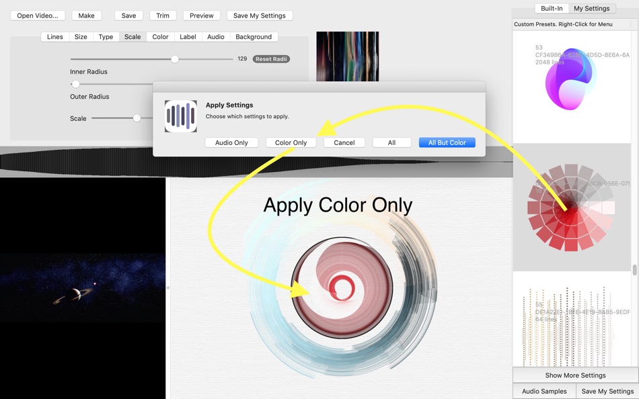Click the "Custom Presets. Right-Click for Menu" header
639x399 pixels.
coord(563,24)
